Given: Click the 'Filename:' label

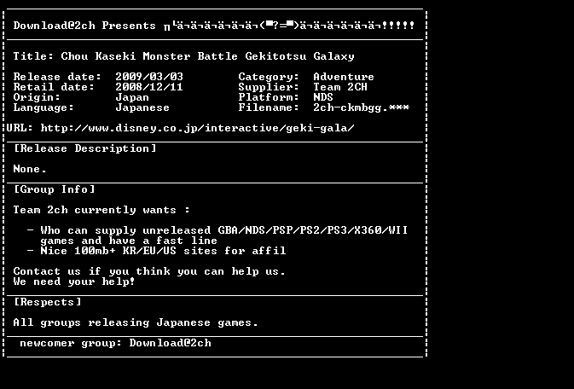Looking at the screenshot, I should tap(269, 107).
